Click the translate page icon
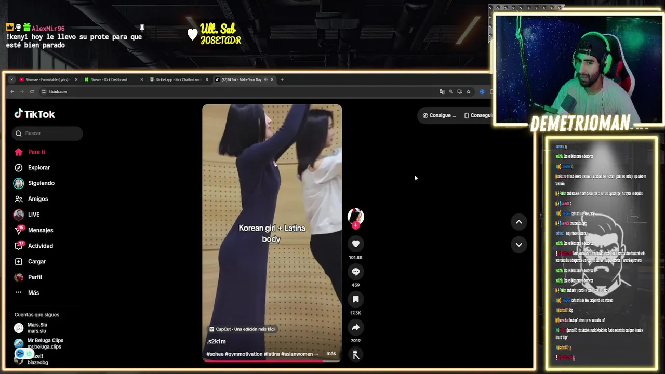The height and width of the screenshot is (374, 665). tap(442, 92)
